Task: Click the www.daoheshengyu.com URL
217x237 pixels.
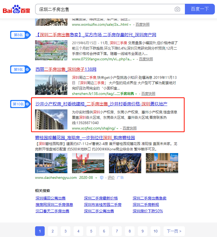Action: click(56, 177)
